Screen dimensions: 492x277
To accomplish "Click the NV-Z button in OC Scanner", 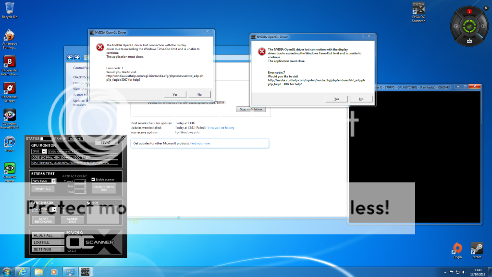I will pyautogui.click(x=105, y=142).
